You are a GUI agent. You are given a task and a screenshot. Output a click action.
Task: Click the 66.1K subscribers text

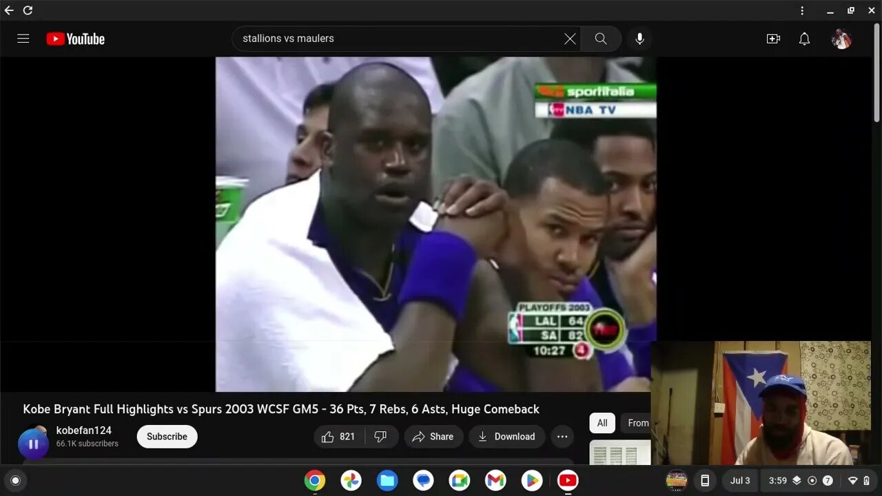click(x=88, y=444)
